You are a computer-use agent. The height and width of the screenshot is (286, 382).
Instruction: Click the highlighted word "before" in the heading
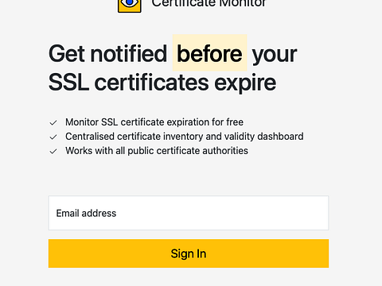(209, 54)
